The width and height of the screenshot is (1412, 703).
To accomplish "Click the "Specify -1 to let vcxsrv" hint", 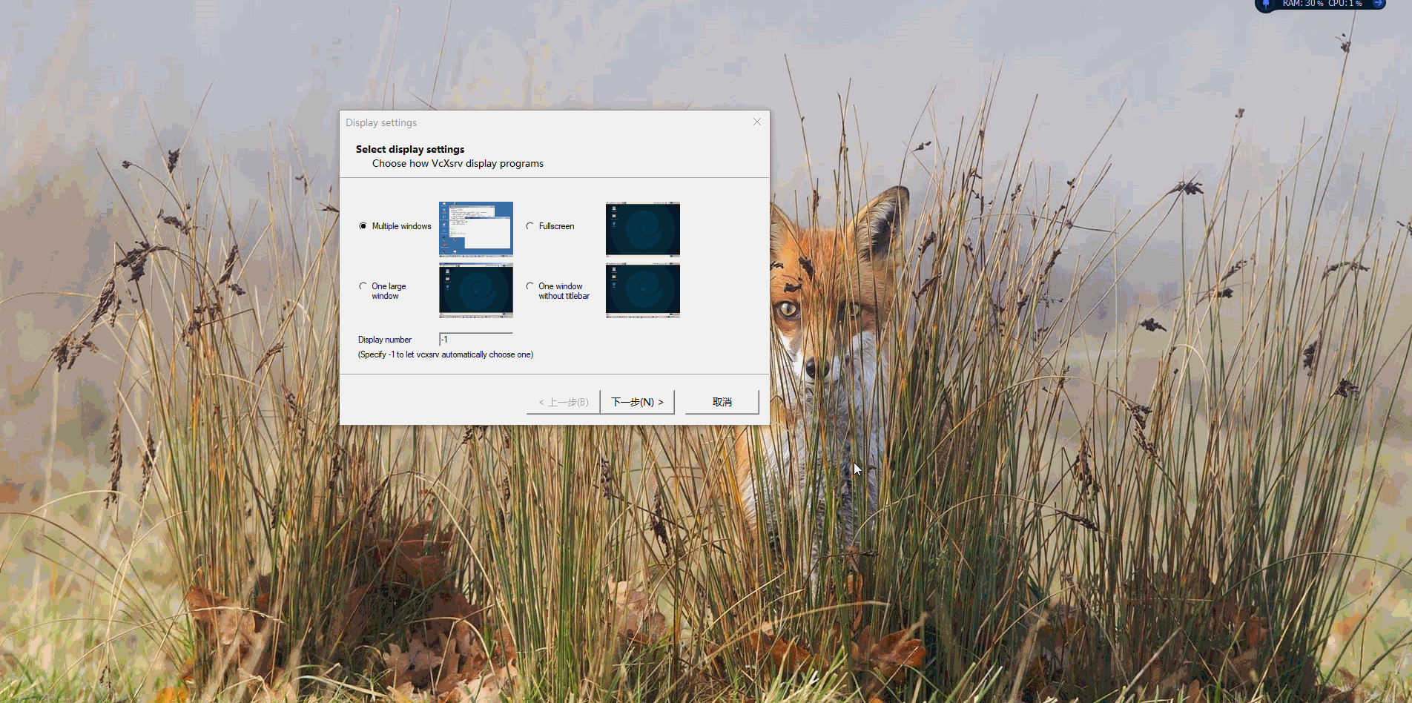I will point(446,354).
